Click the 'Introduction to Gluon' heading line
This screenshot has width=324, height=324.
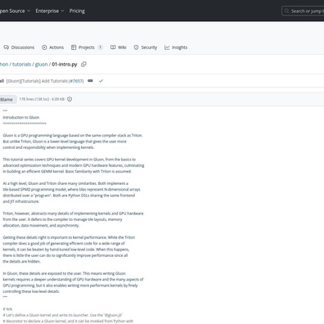tap(21, 118)
